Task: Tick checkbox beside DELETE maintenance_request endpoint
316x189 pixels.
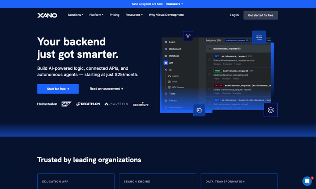Action: (x=210, y=89)
